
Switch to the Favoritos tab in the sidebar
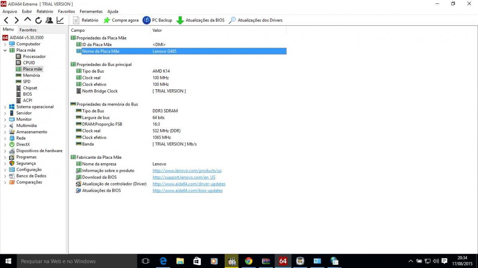coord(28,30)
